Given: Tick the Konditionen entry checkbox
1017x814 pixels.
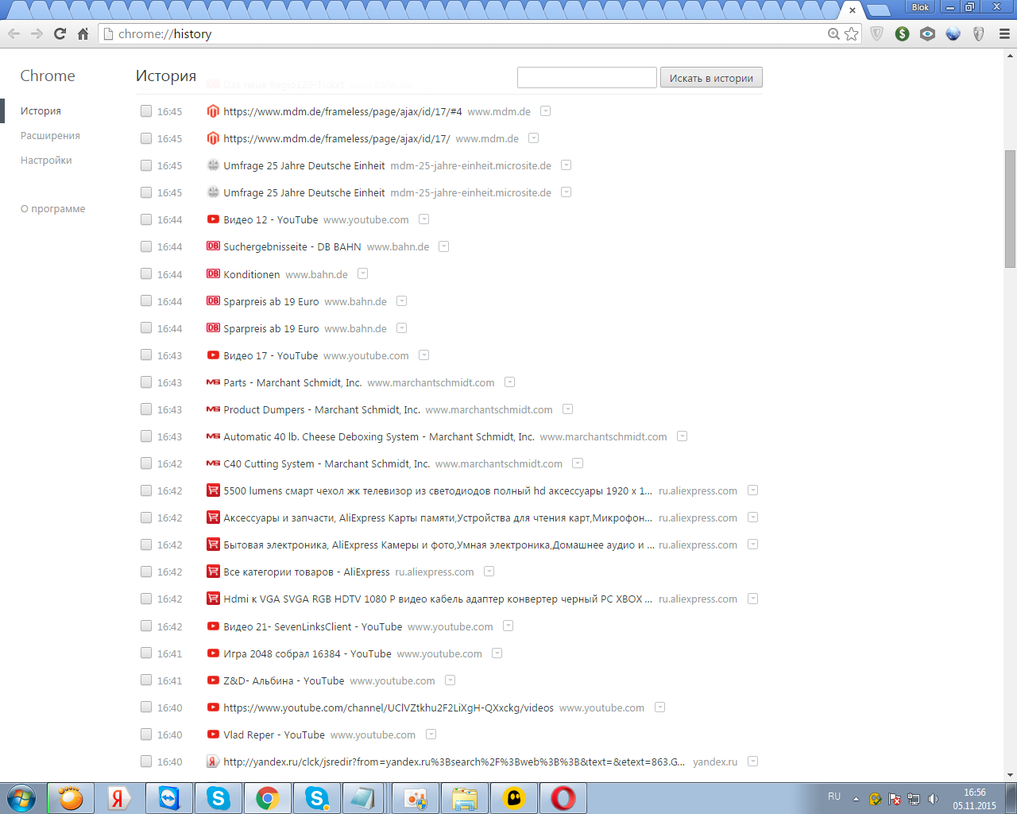Looking at the screenshot, I should tap(146, 273).
